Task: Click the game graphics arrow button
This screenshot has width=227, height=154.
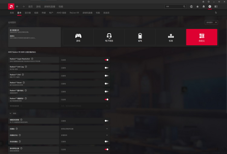Action: pos(211,22)
